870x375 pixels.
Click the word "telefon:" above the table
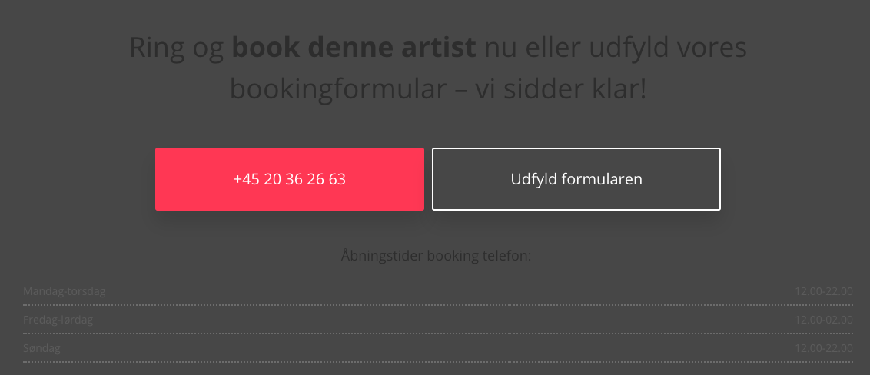pyautogui.click(x=506, y=255)
